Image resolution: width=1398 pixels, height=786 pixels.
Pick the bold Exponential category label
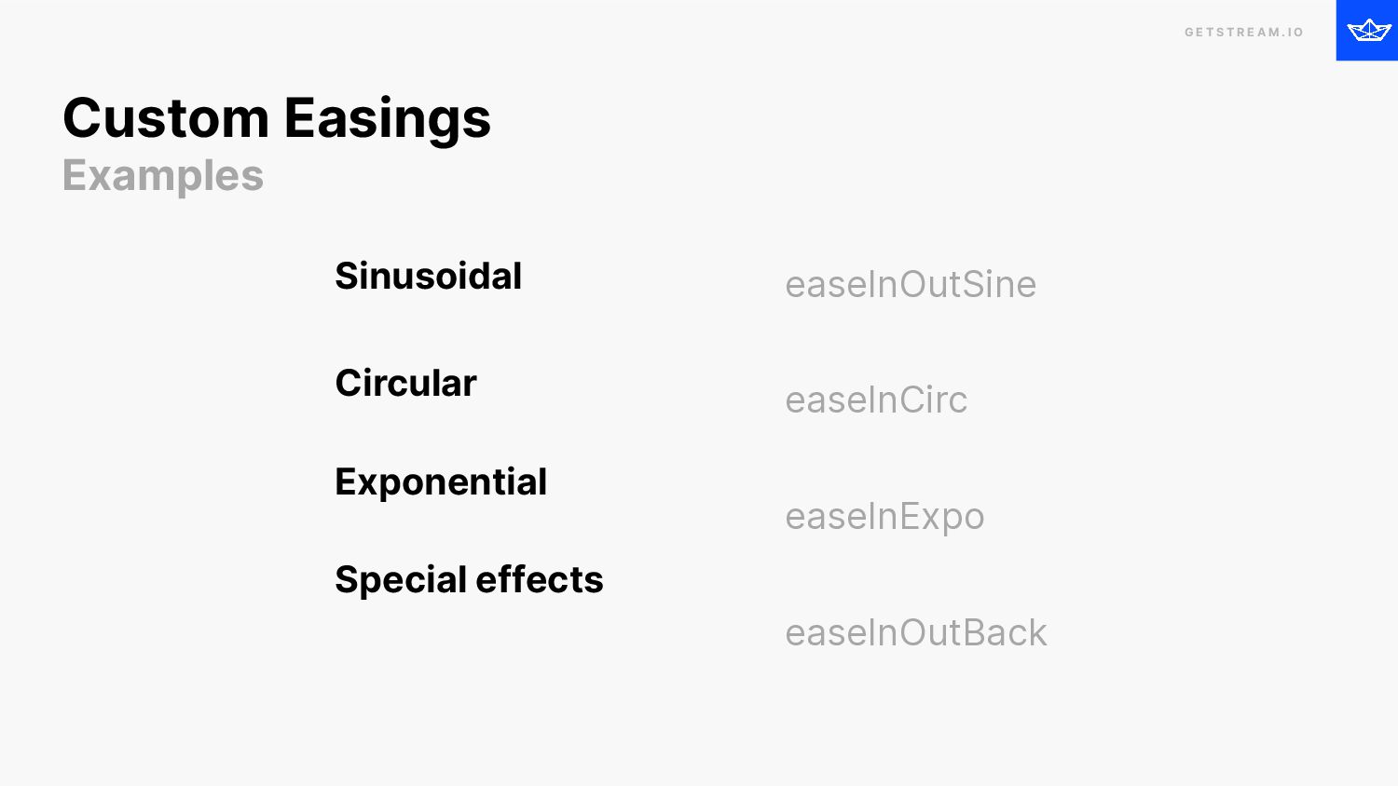click(441, 482)
